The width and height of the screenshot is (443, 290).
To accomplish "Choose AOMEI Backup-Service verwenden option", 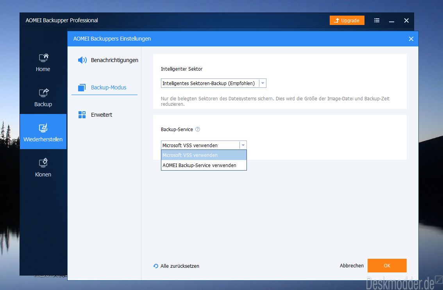I will tap(204, 165).
